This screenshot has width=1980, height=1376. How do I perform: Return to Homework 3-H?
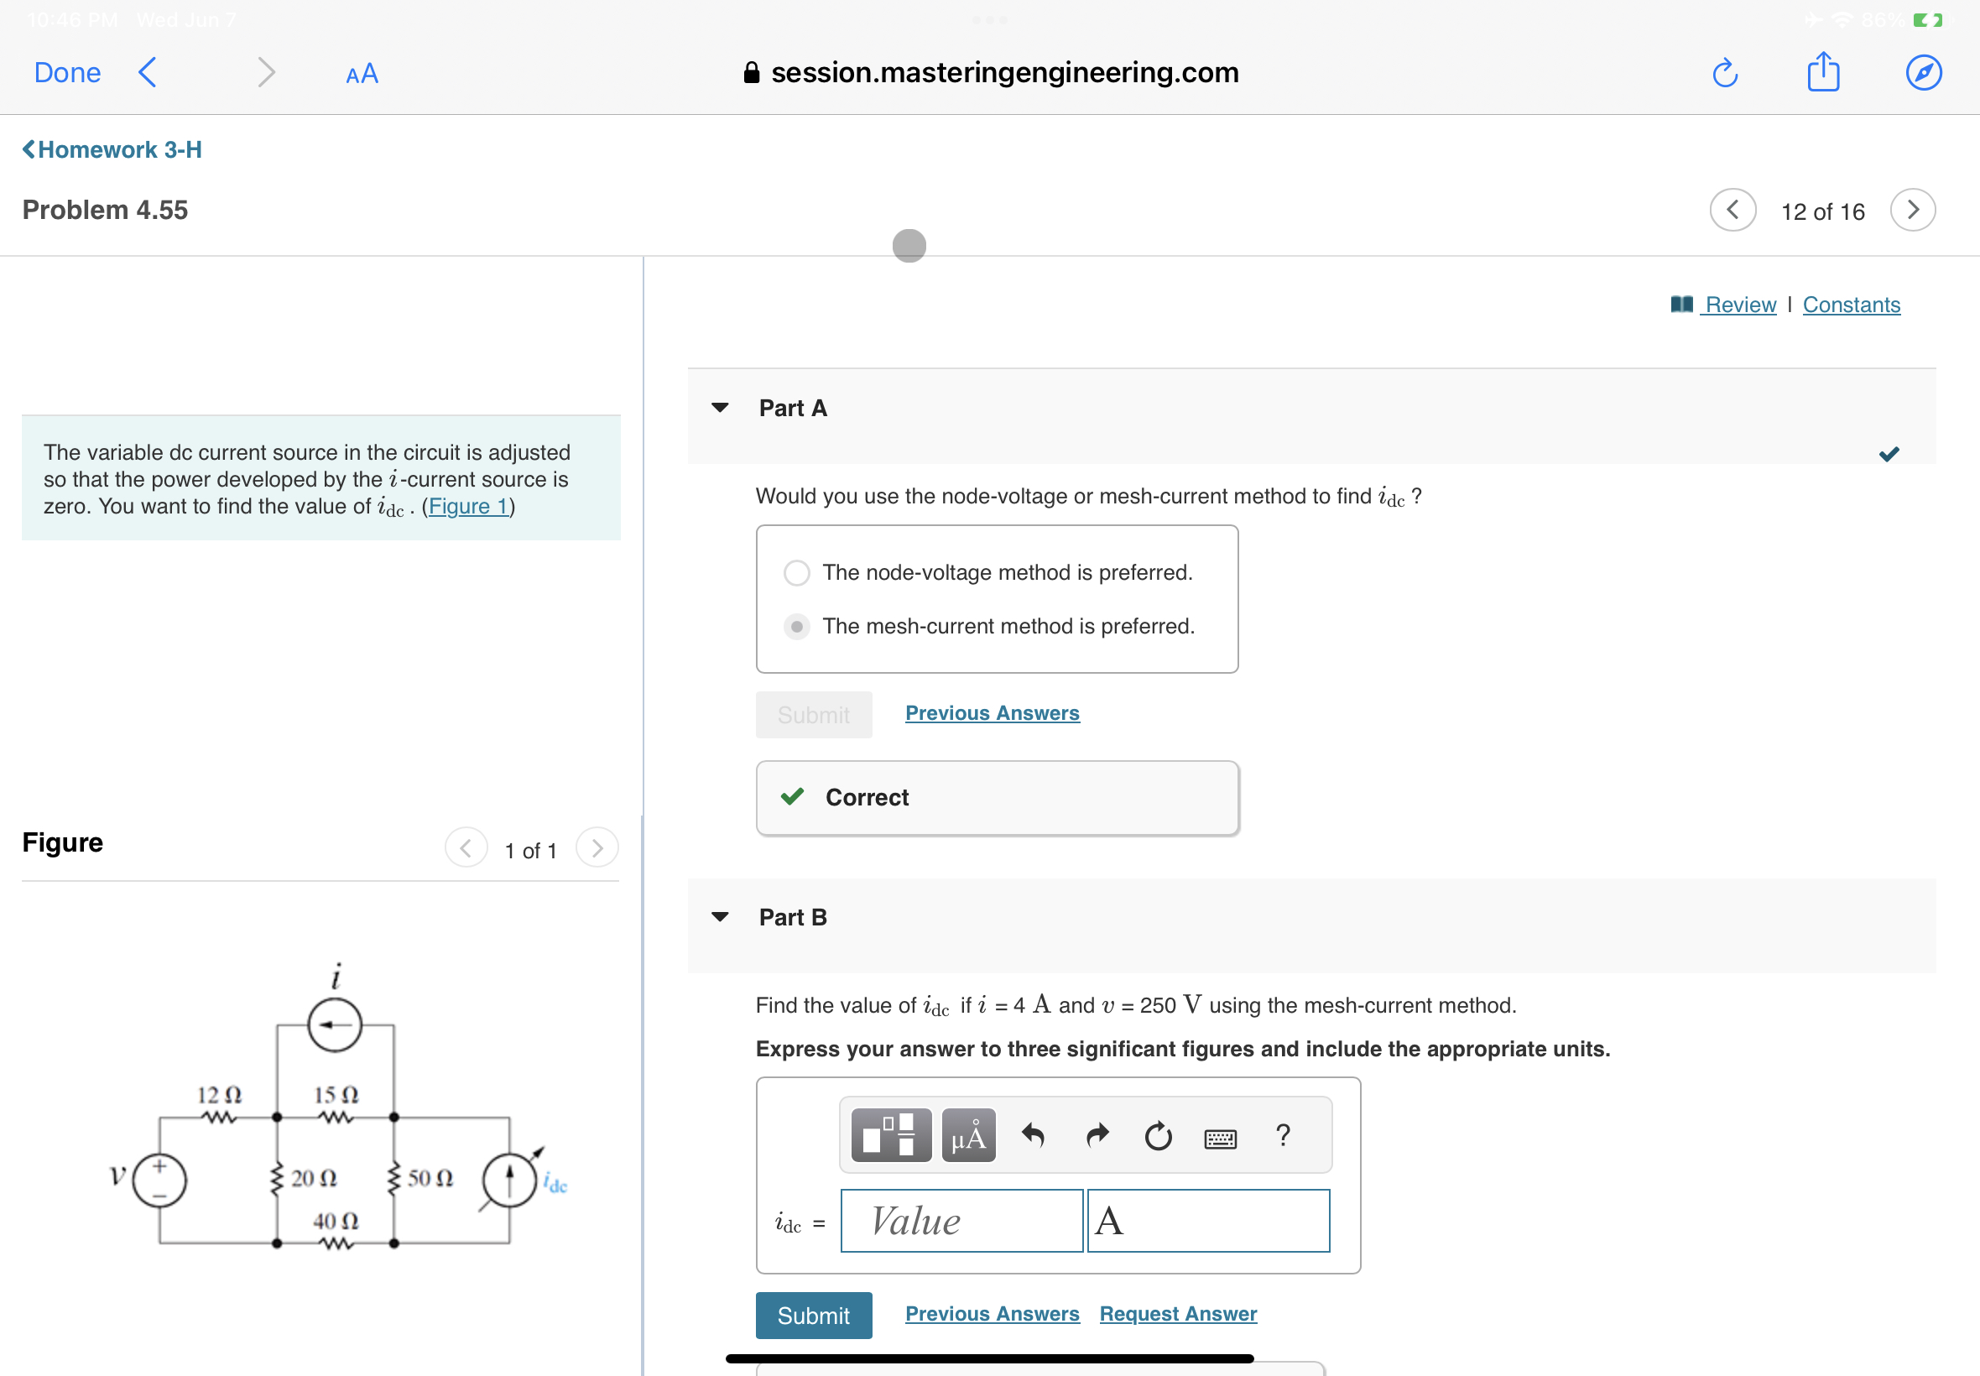coord(112,149)
